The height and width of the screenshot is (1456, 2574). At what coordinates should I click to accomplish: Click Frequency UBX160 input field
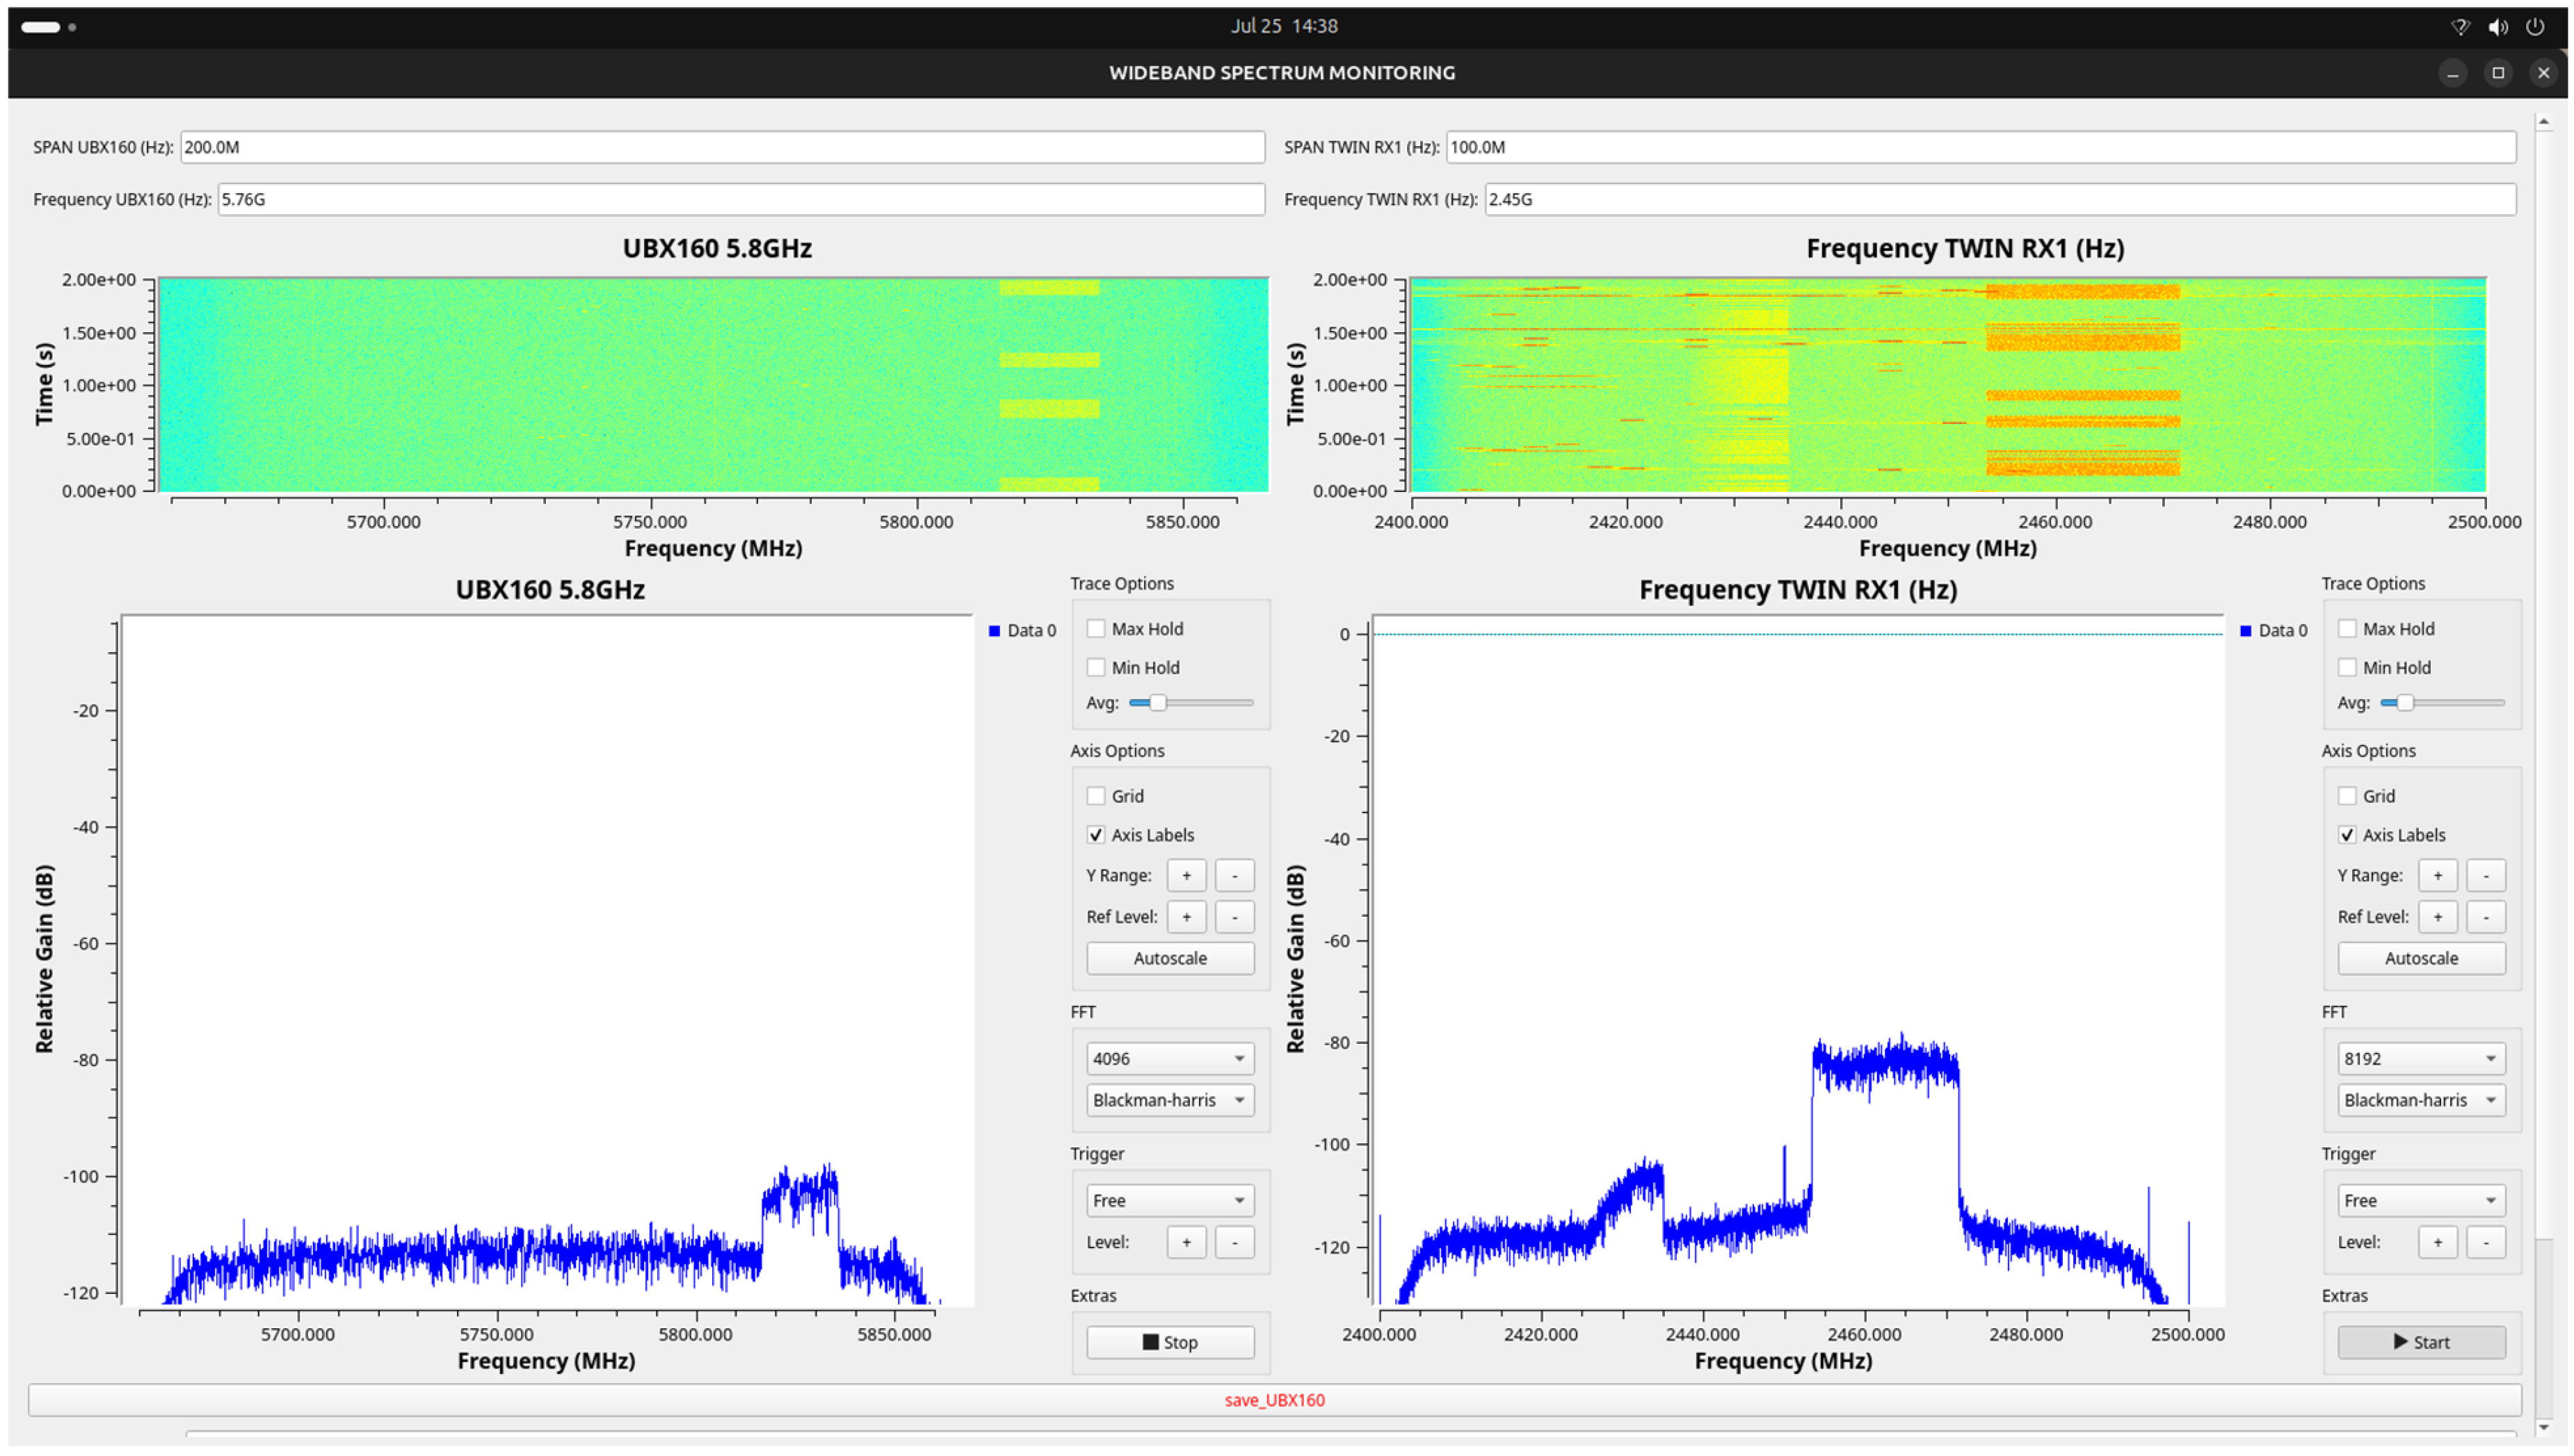(x=740, y=199)
